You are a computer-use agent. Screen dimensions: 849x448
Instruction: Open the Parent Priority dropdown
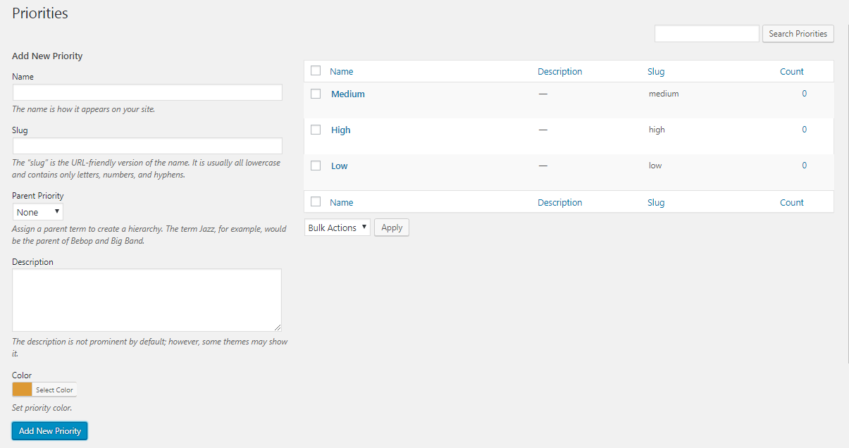pyautogui.click(x=38, y=212)
